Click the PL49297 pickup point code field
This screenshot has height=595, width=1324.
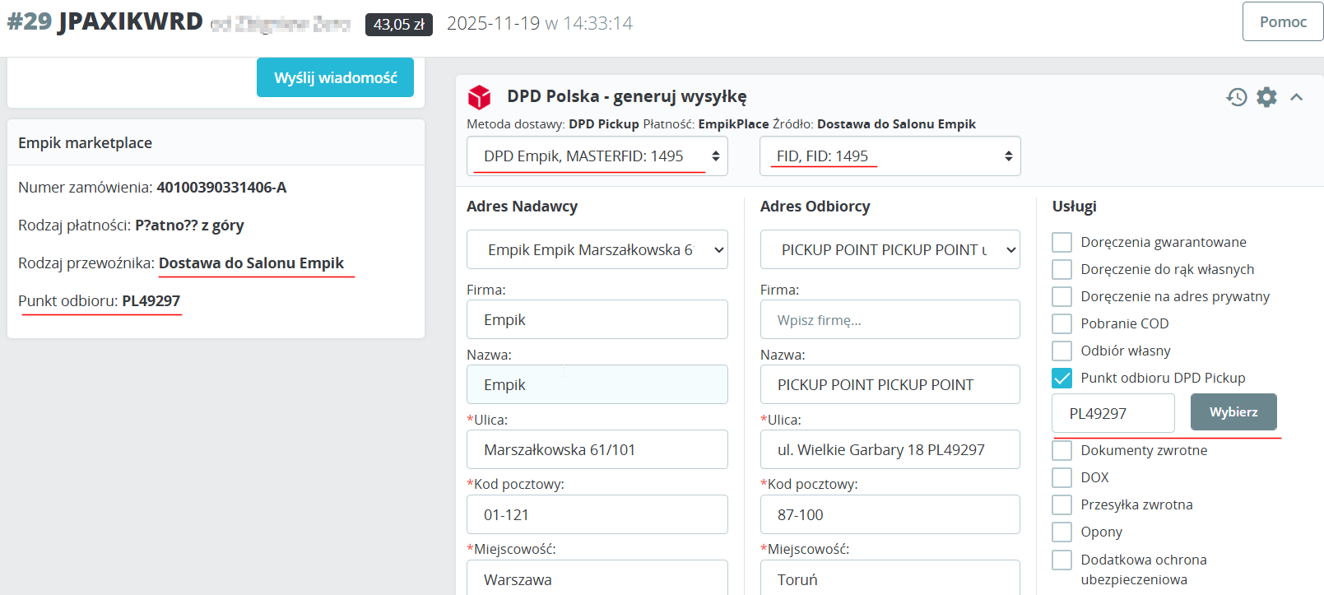click(x=1113, y=413)
